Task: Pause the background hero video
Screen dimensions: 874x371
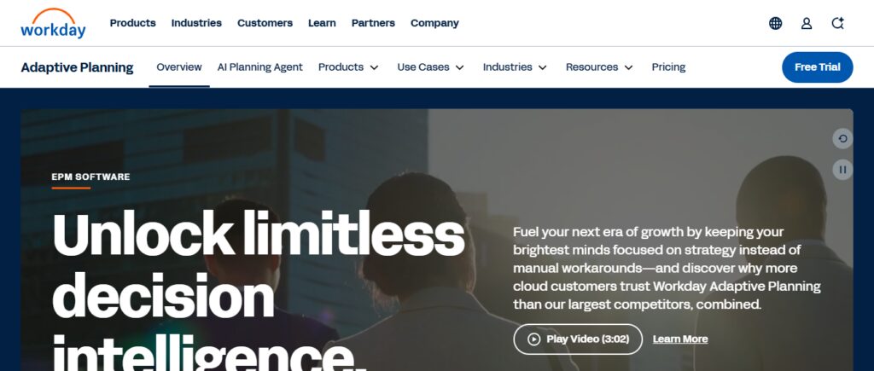Action: [842, 170]
